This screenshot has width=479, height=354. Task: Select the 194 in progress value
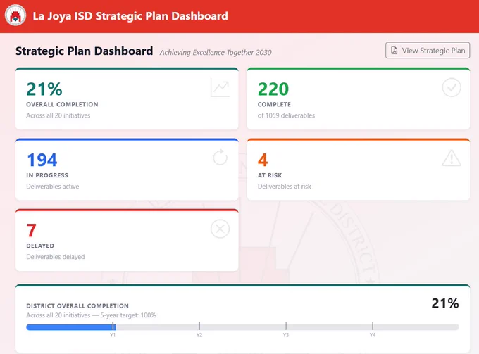pyautogui.click(x=42, y=160)
